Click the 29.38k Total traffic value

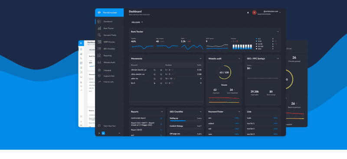coord(255,91)
